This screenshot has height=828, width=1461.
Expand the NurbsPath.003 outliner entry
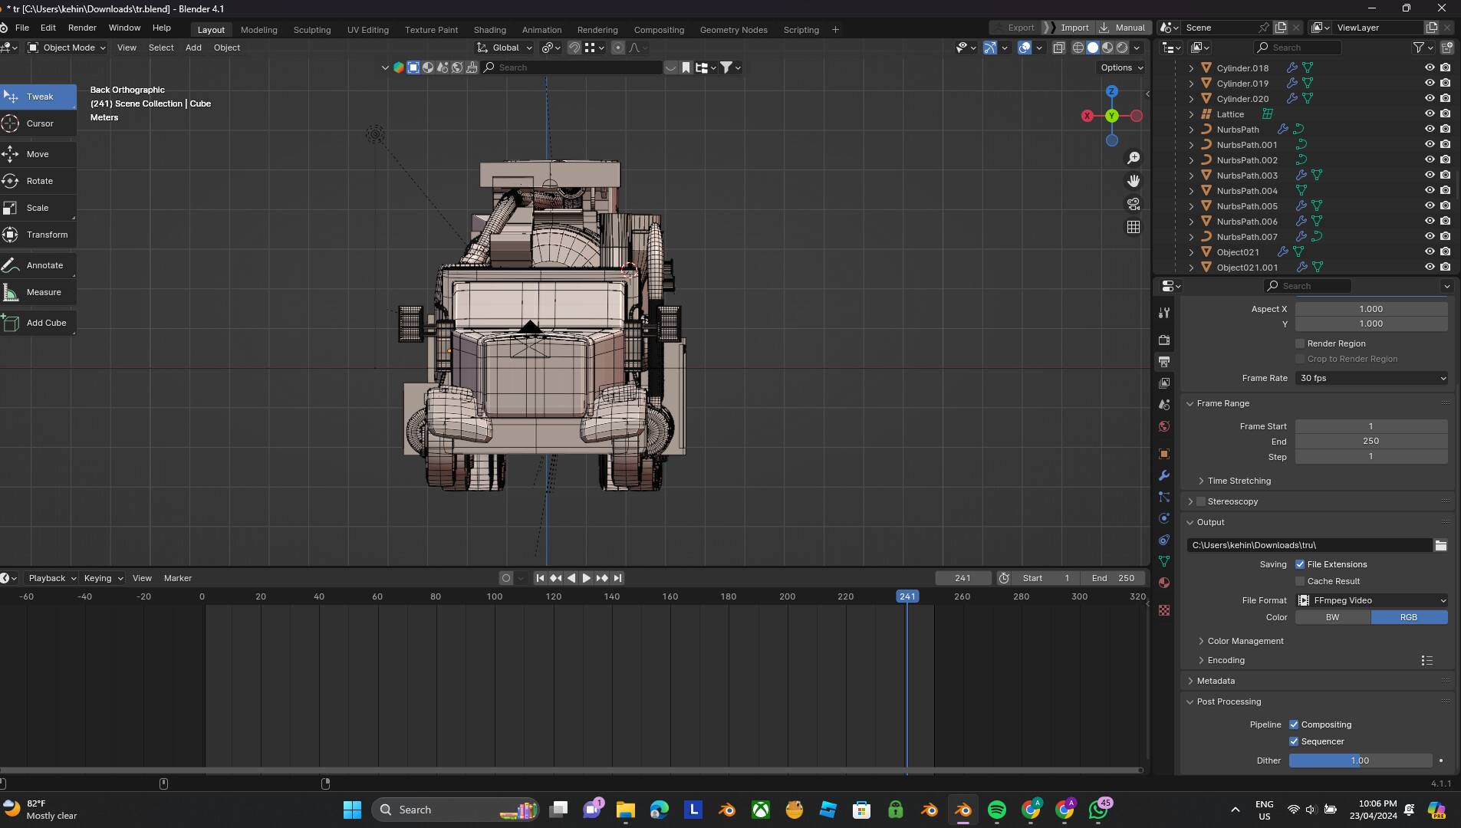[x=1190, y=175]
